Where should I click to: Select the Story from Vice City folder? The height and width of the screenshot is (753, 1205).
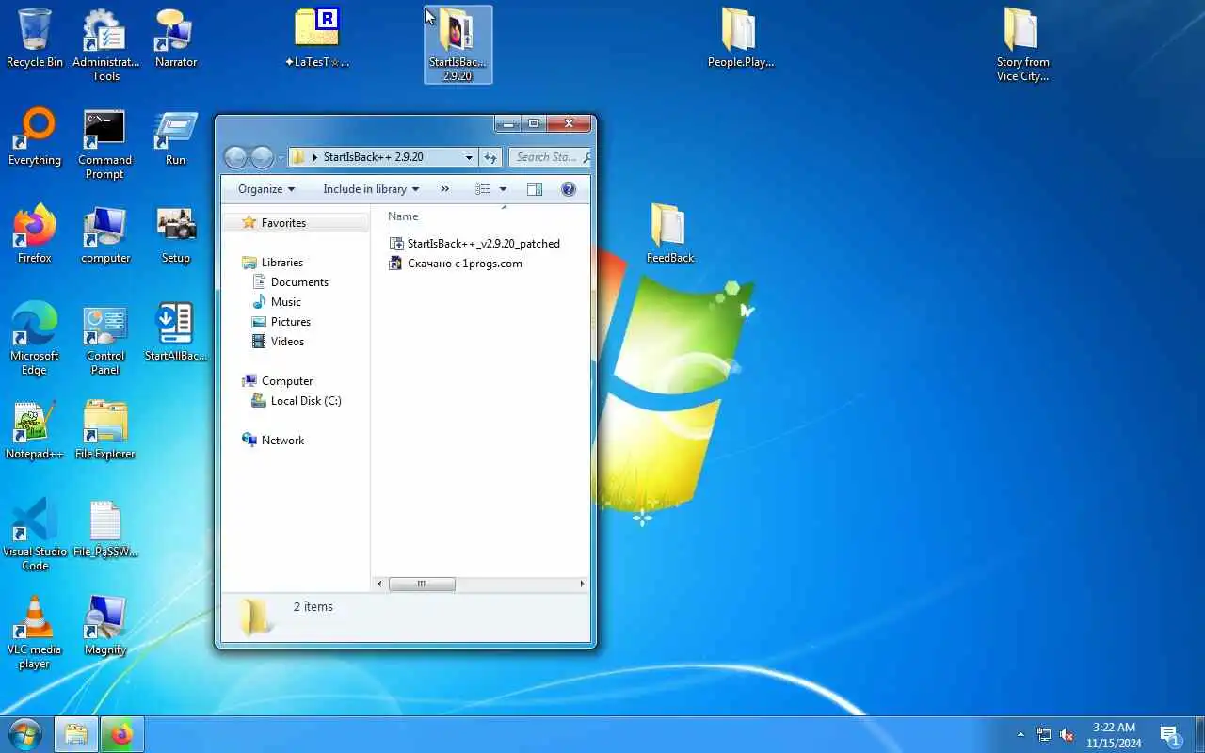1022,45
